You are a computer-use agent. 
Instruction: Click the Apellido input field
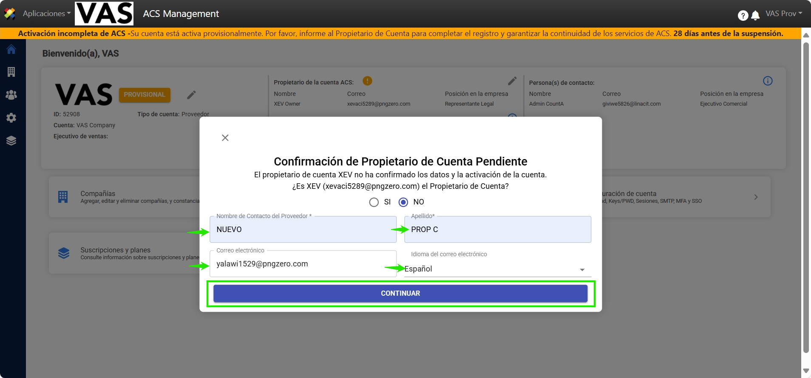[497, 230]
